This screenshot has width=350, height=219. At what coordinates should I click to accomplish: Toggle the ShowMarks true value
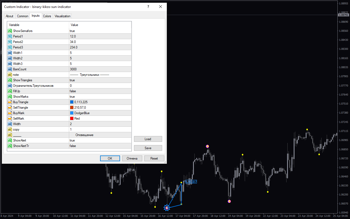(x=100, y=97)
